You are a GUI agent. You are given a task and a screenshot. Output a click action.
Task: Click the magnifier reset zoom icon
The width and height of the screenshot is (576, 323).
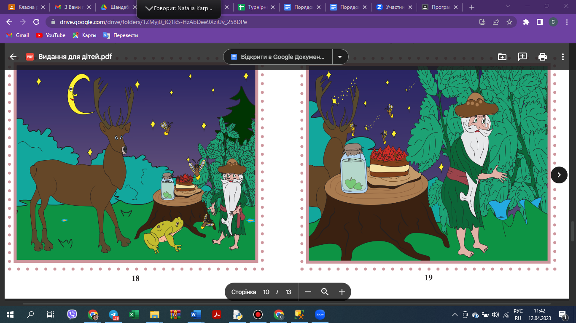tap(325, 292)
